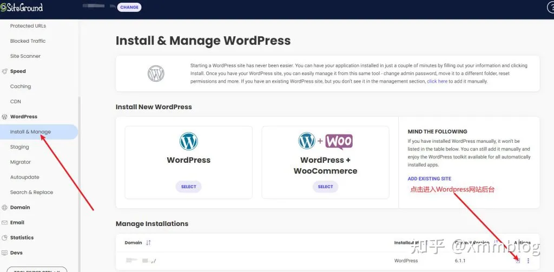554x272 pixels.
Task: Click 'MIND THE FOLLOWING' heading
Action: point(437,131)
